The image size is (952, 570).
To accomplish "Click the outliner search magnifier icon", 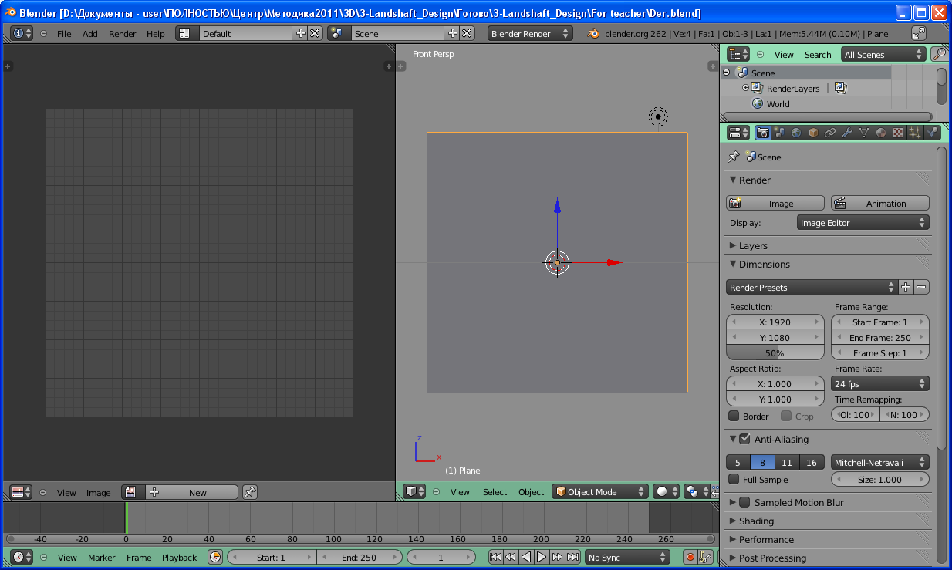I will tap(939, 54).
